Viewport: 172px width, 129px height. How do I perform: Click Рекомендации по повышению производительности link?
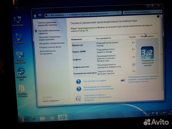coord(99,88)
